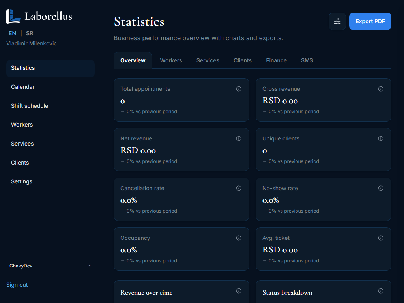This screenshot has width=404, height=303.
Task: Click the No-show rate 0.0% value
Action: coord(271,200)
